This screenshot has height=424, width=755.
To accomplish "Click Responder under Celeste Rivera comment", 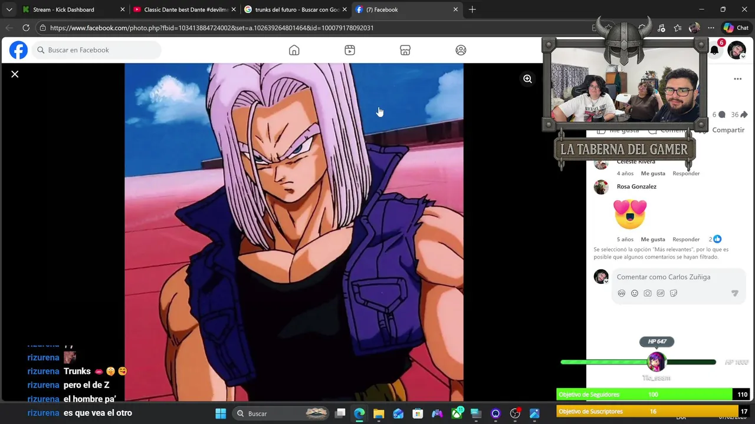I will pos(686,173).
